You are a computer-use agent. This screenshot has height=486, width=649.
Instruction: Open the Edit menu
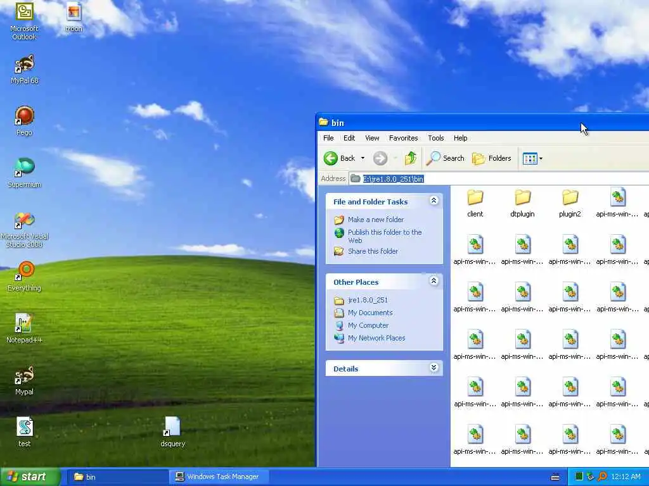point(349,138)
